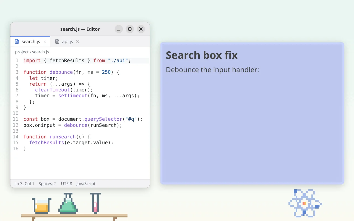Click the orange beaker desktop icon

[41, 206]
